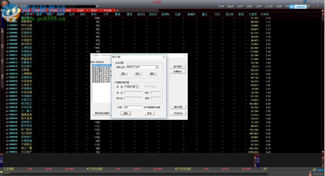Viewport: 325px width, 176px height.
Task: Click the 优选主站 button
Action: click(178, 113)
